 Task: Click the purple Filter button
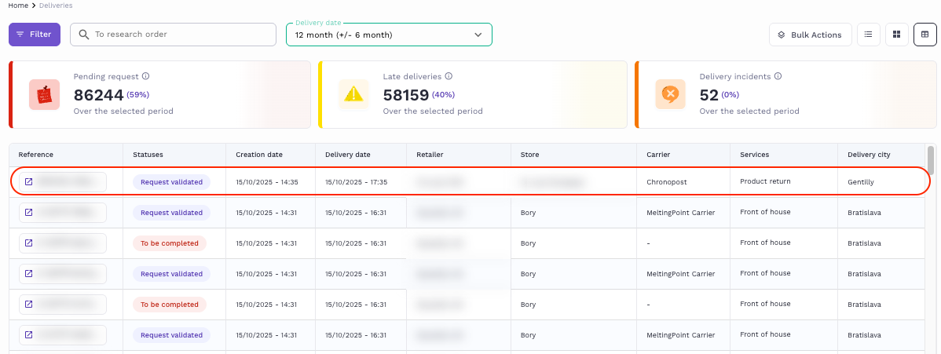click(x=35, y=35)
